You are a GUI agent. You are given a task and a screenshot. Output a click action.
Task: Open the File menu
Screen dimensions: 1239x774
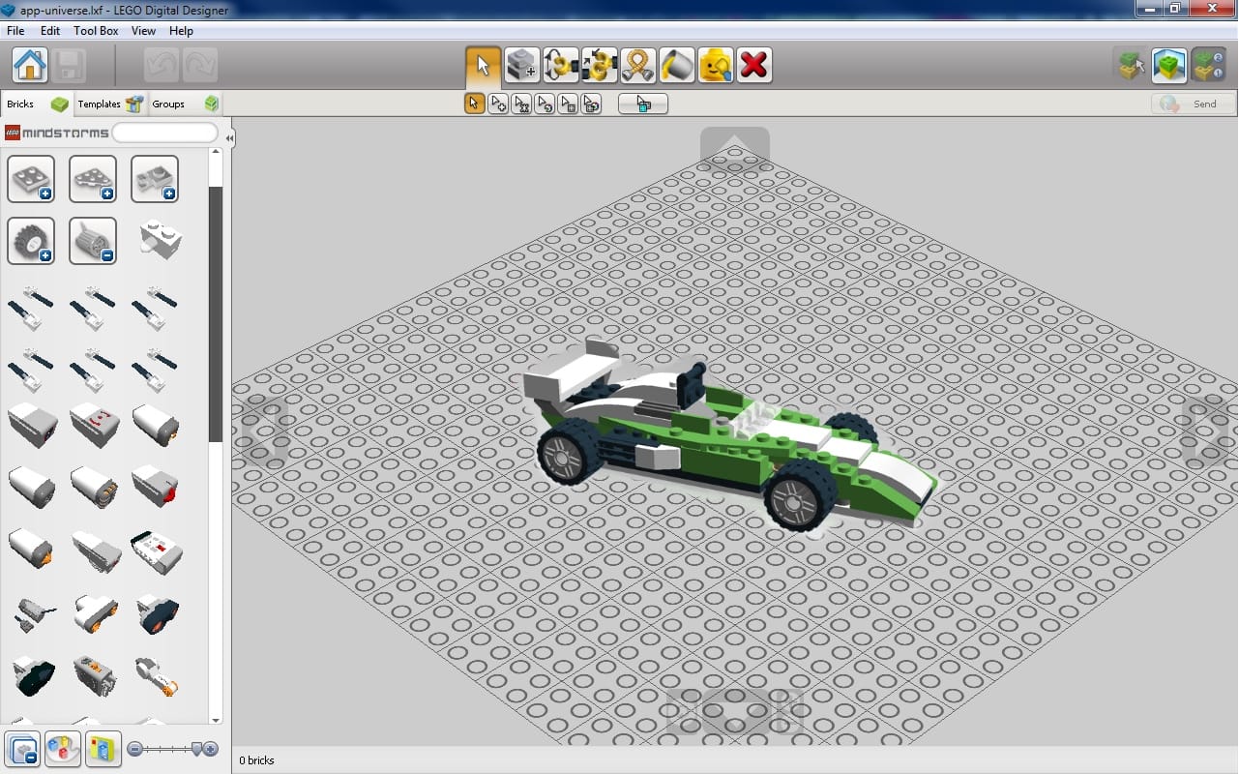pos(15,31)
